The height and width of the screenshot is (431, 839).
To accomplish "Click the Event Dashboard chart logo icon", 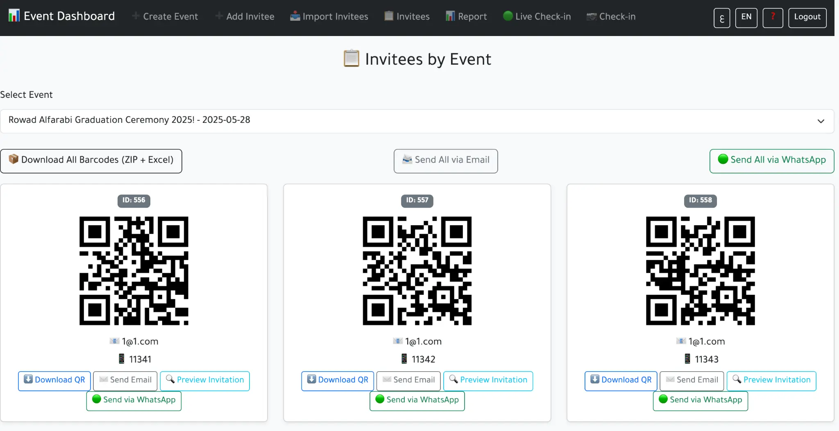I will (14, 16).
